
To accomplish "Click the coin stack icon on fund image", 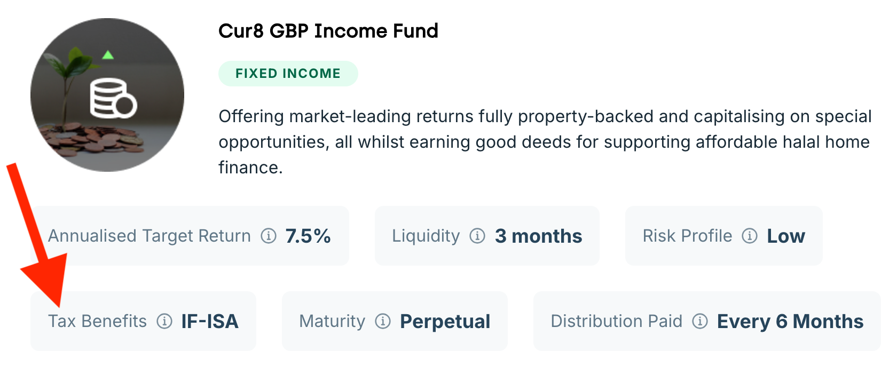I will 113,98.
